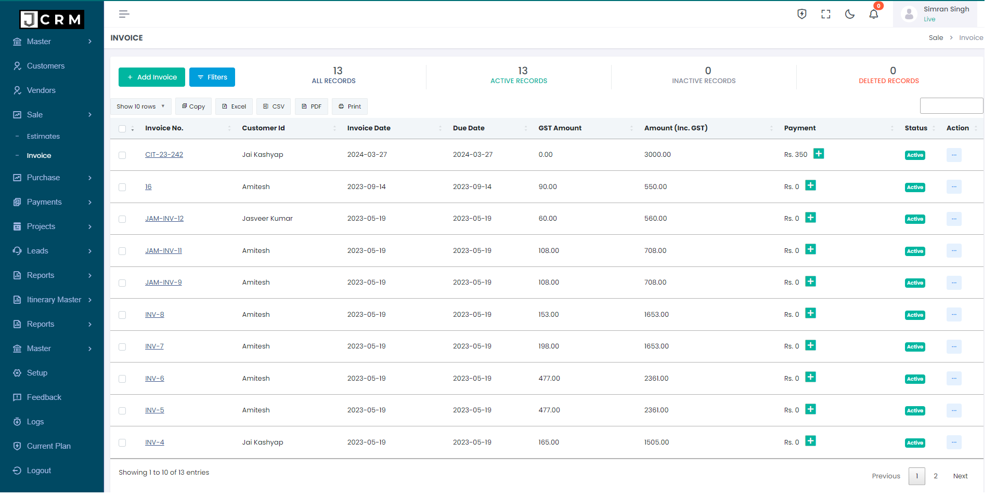Go to page 2 of invoice results

(935, 476)
